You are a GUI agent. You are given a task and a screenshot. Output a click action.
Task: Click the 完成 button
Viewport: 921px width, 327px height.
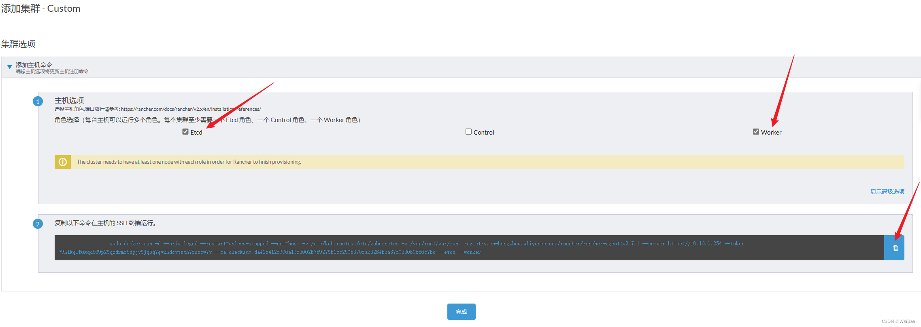(462, 312)
